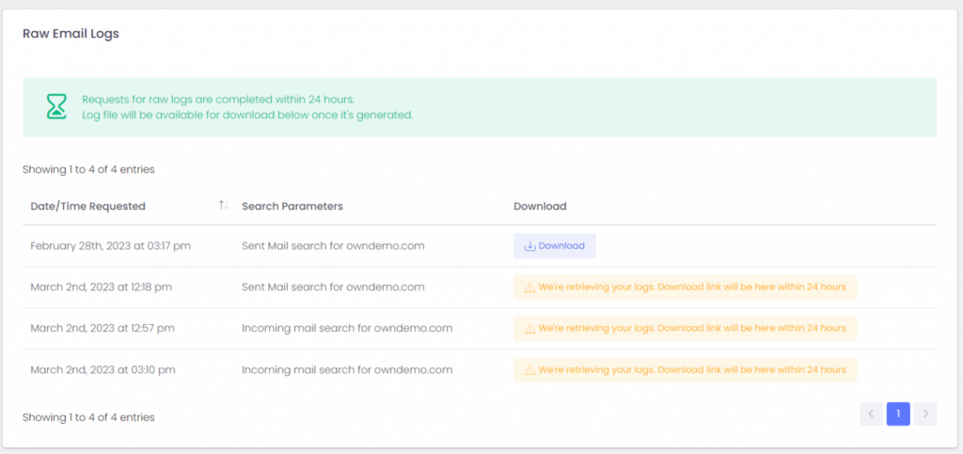Select 'March 2nd, 2023 at 12:57 pm' cell

103,328
